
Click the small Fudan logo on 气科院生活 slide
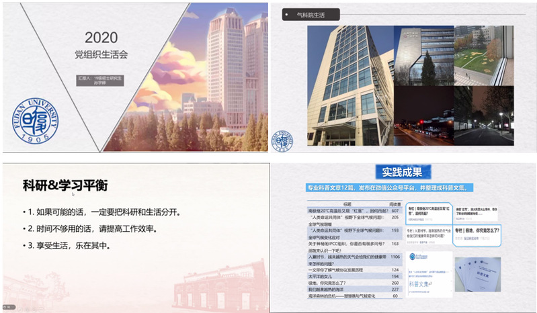(x=282, y=140)
